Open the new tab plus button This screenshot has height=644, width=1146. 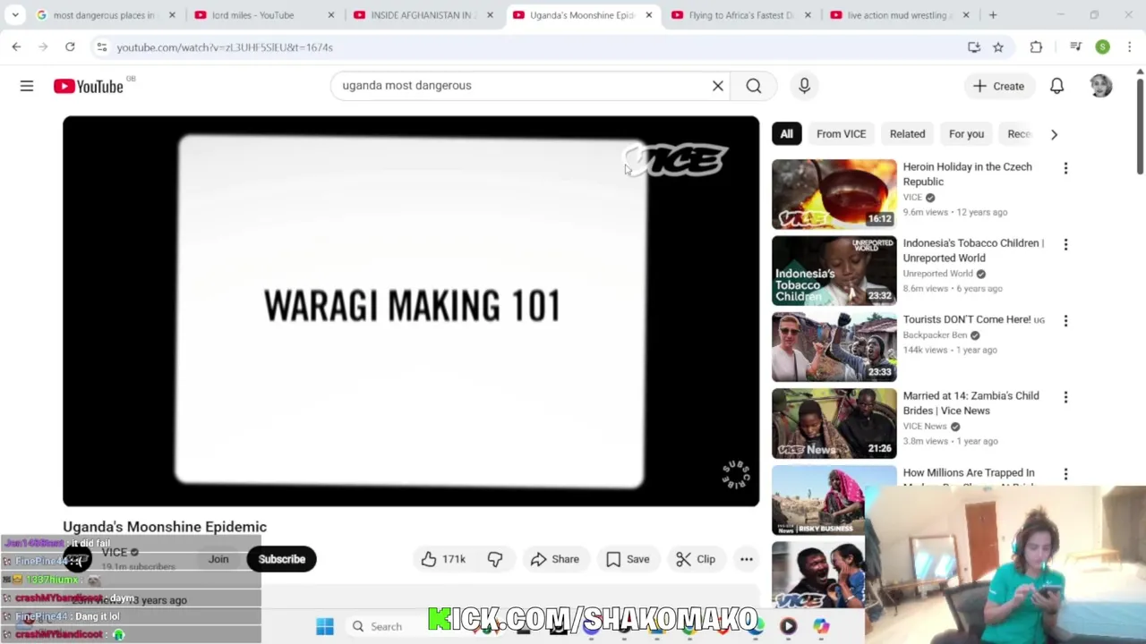pyautogui.click(x=993, y=15)
